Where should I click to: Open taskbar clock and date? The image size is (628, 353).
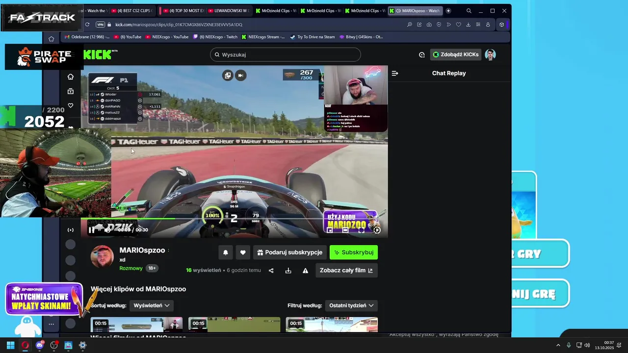pyautogui.click(x=604, y=345)
